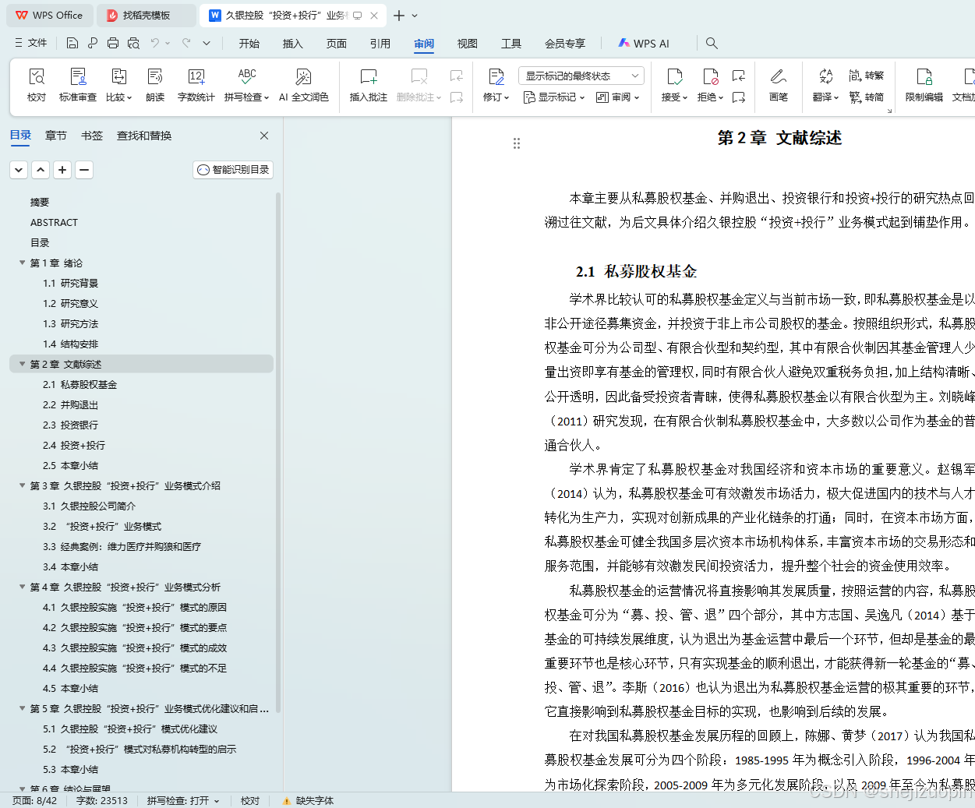This screenshot has width=975, height=808.
Task: Click 智能识别目录 button
Action: 233,169
